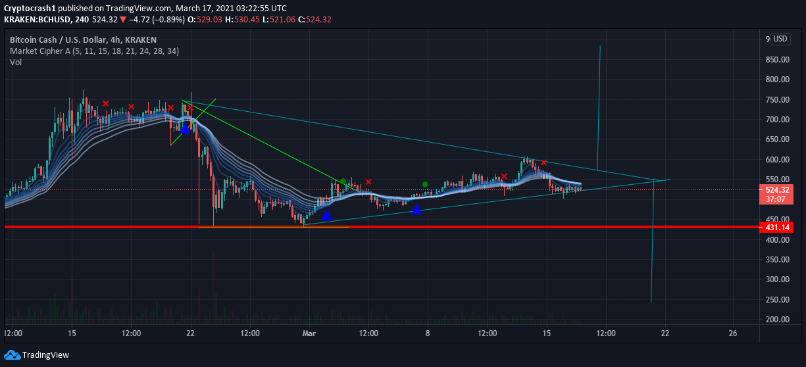Click the 600.00 price axis label
806x367 pixels.
[x=777, y=160]
